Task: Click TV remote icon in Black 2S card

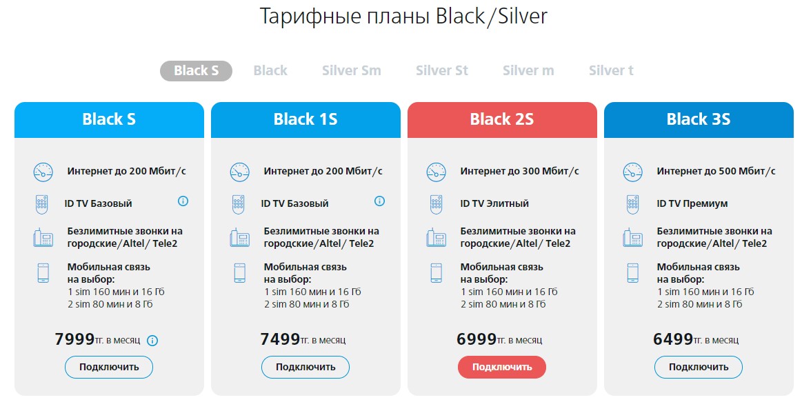Action: tap(435, 204)
